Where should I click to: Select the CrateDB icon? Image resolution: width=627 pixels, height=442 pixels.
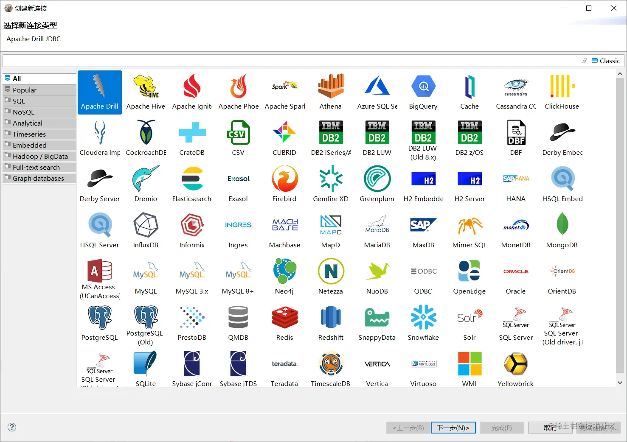(192, 132)
